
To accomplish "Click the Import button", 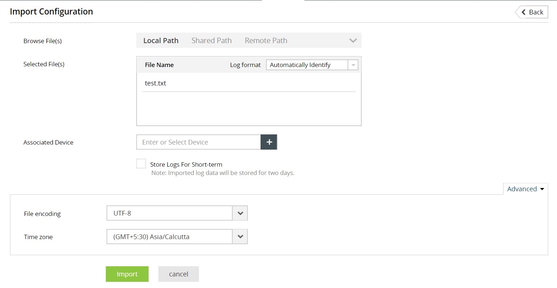I will click(x=127, y=274).
